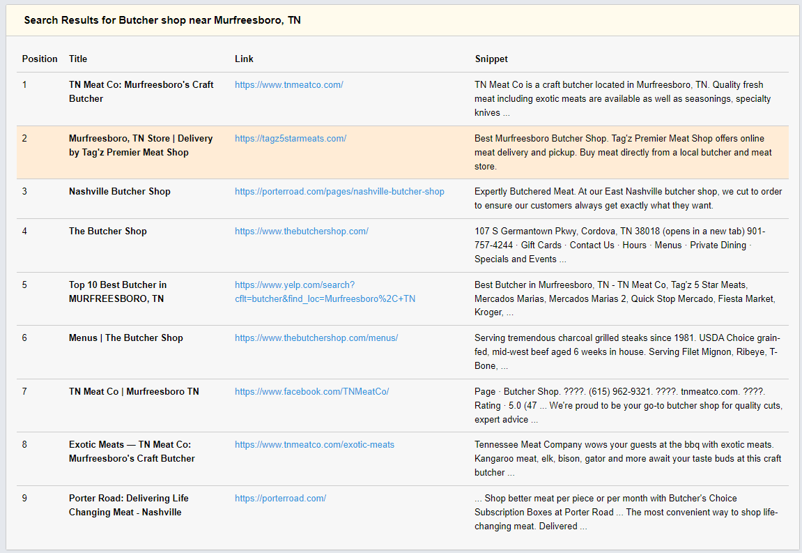This screenshot has width=802, height=553.
Task: Open the Facebook TNMeatCo link
Action: (x=311, y=392)
